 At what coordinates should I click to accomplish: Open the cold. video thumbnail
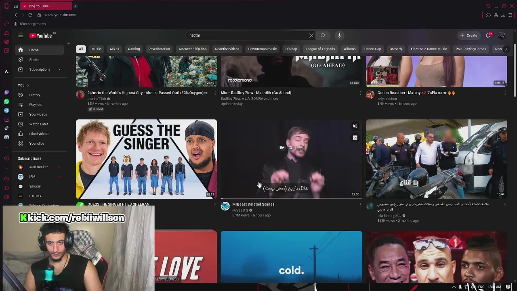pyautogui.click(x=291, y=257)
